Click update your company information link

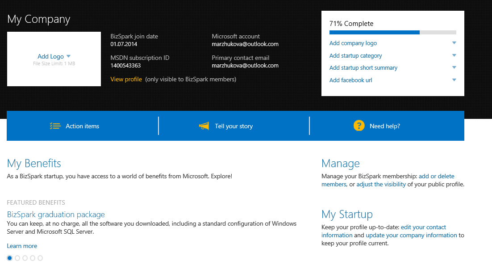pyautogui.click(x=411, y=235)
